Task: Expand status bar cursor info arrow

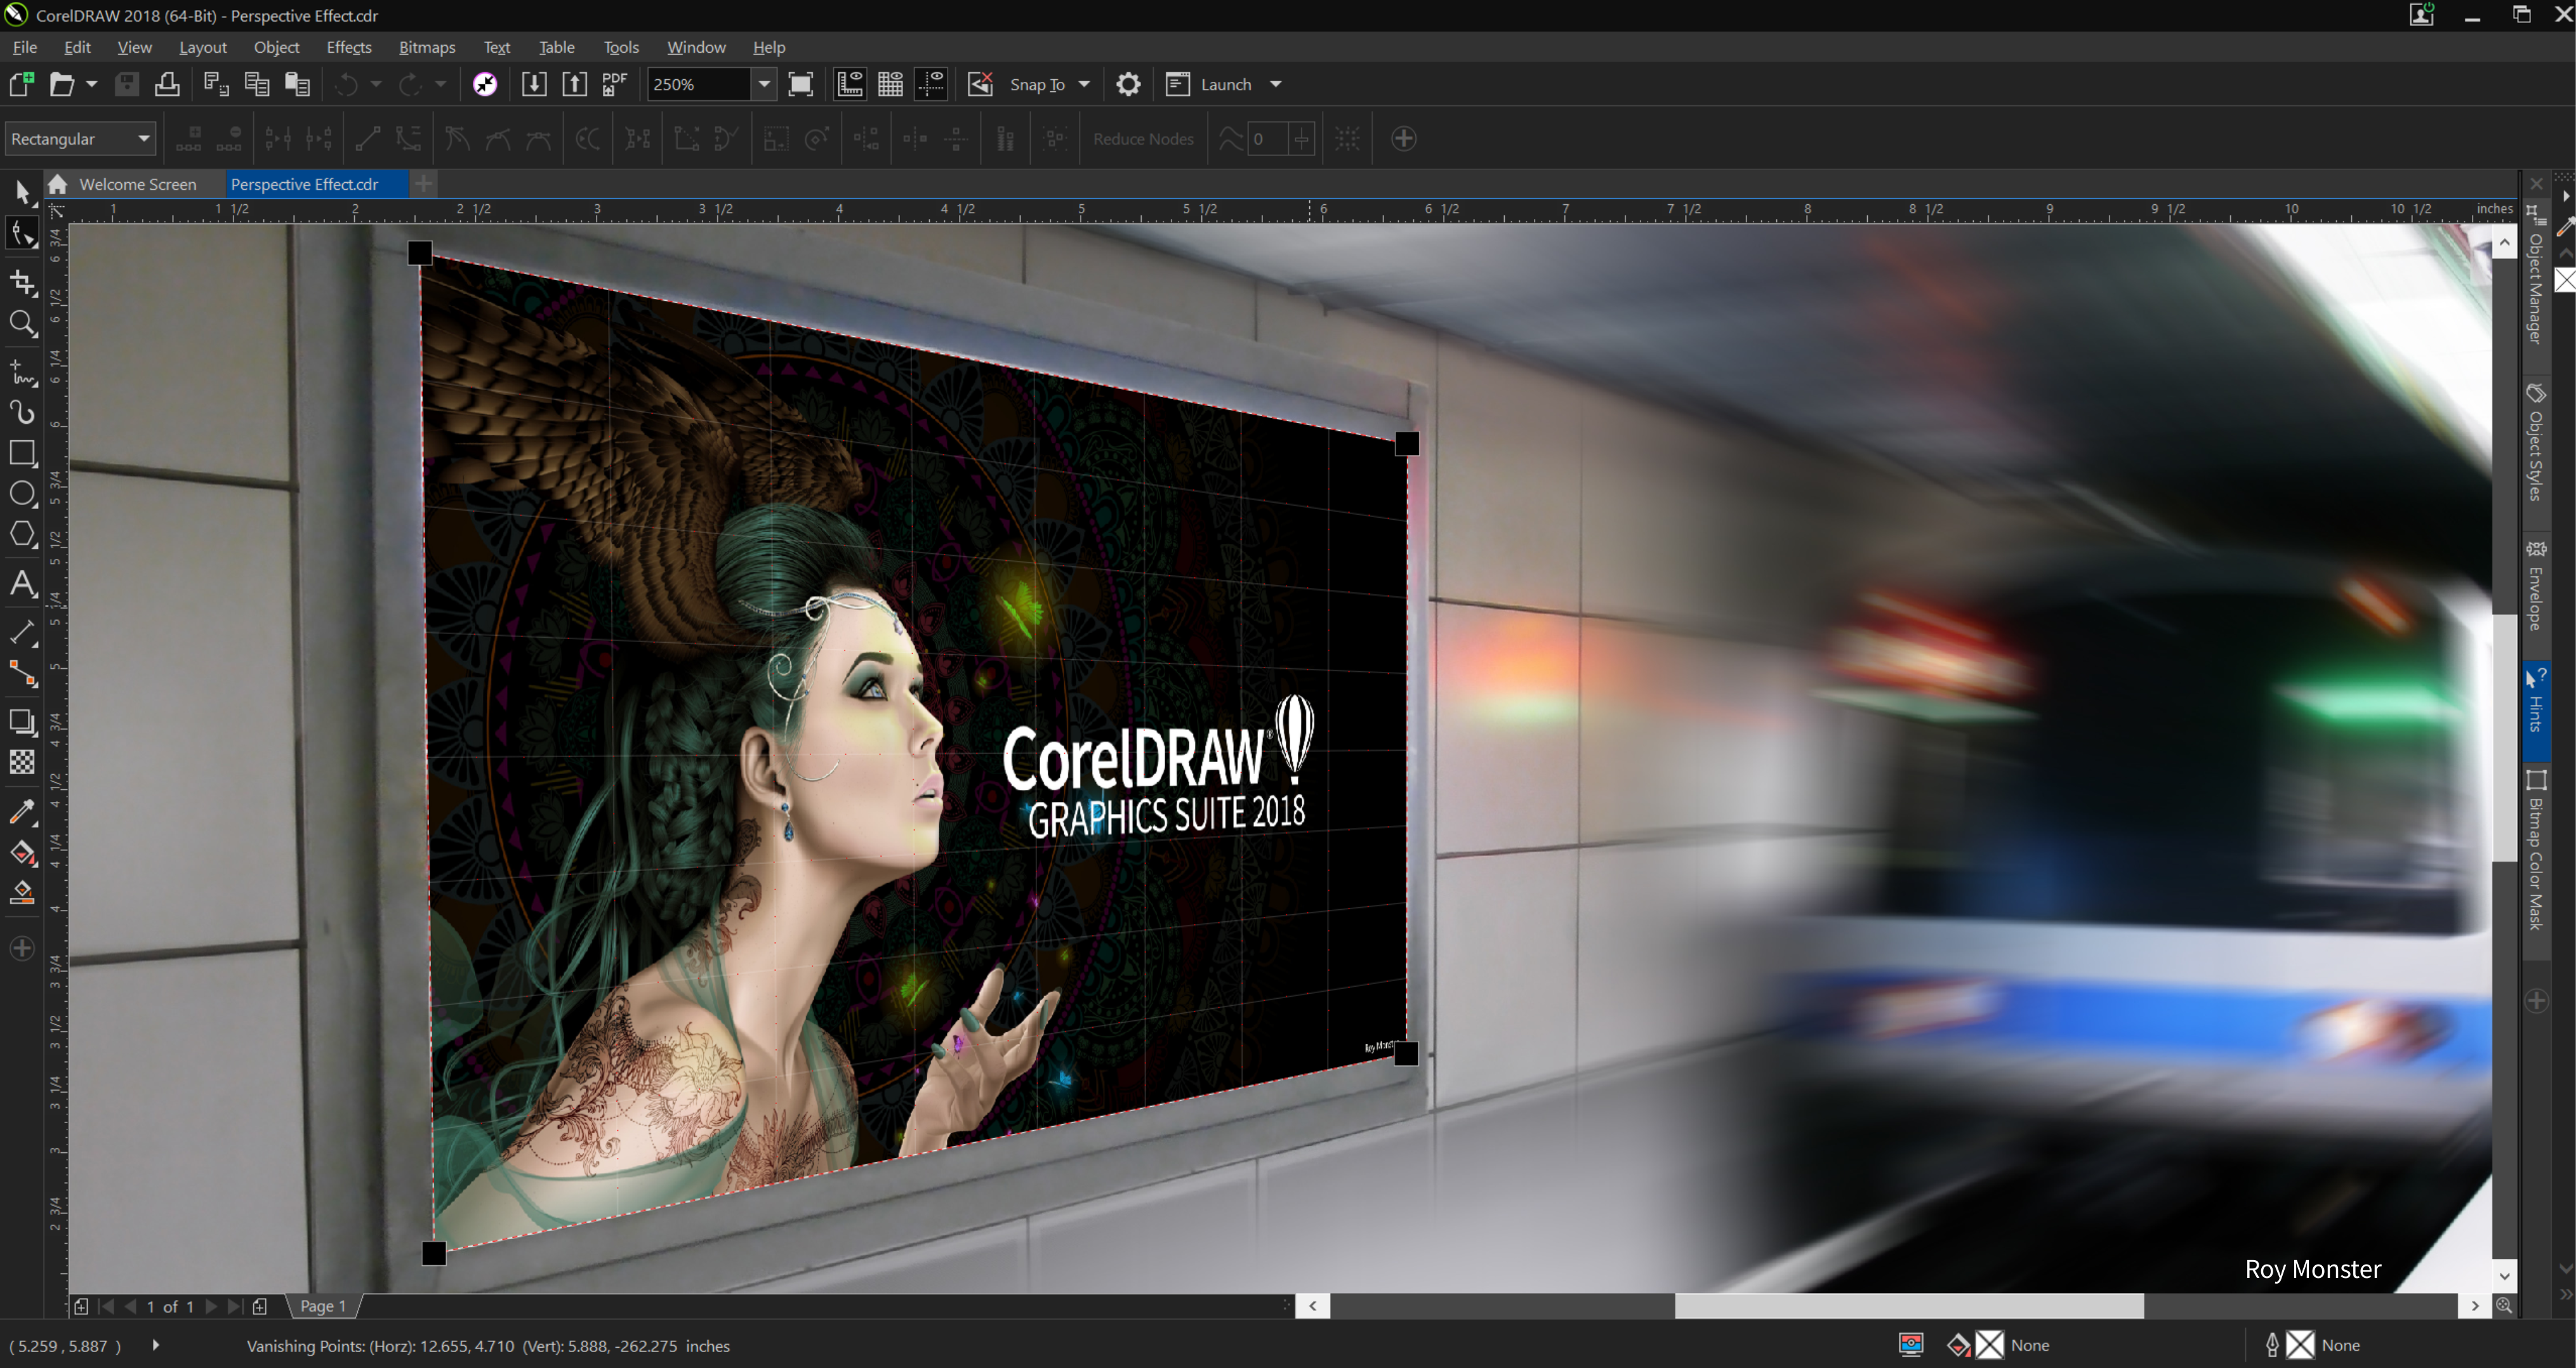Action: coord(155,1345)
